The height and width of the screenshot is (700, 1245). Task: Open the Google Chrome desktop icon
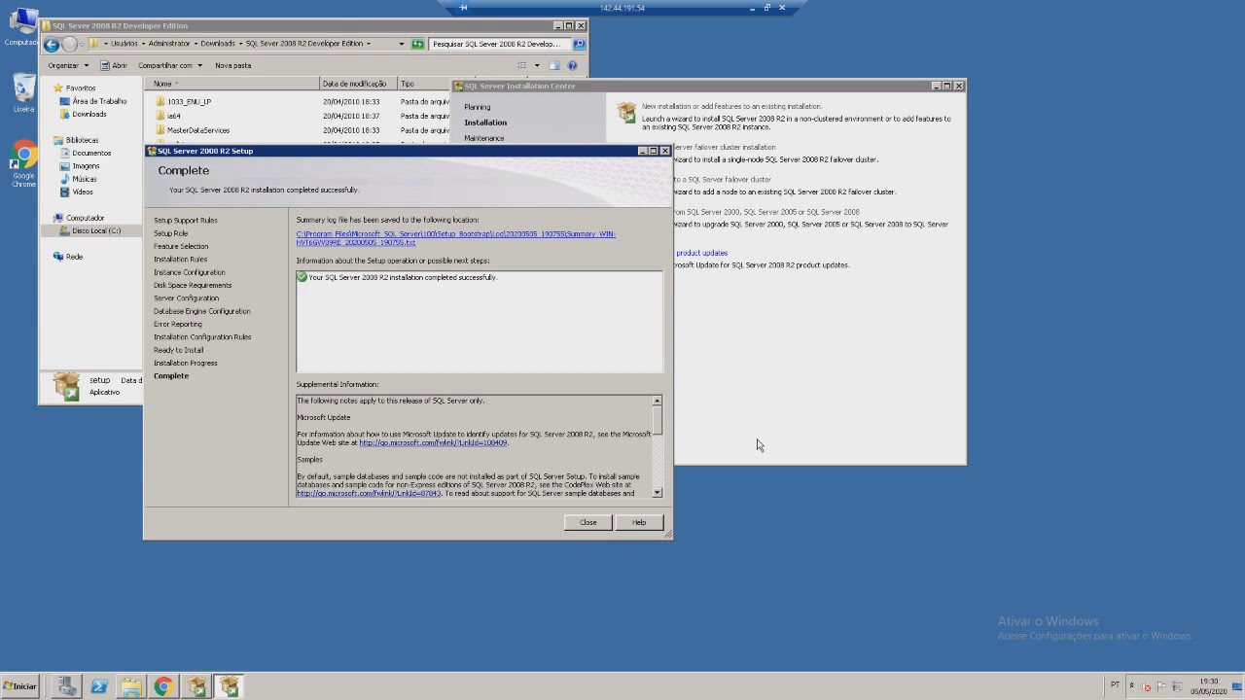(x=23, y=164)
